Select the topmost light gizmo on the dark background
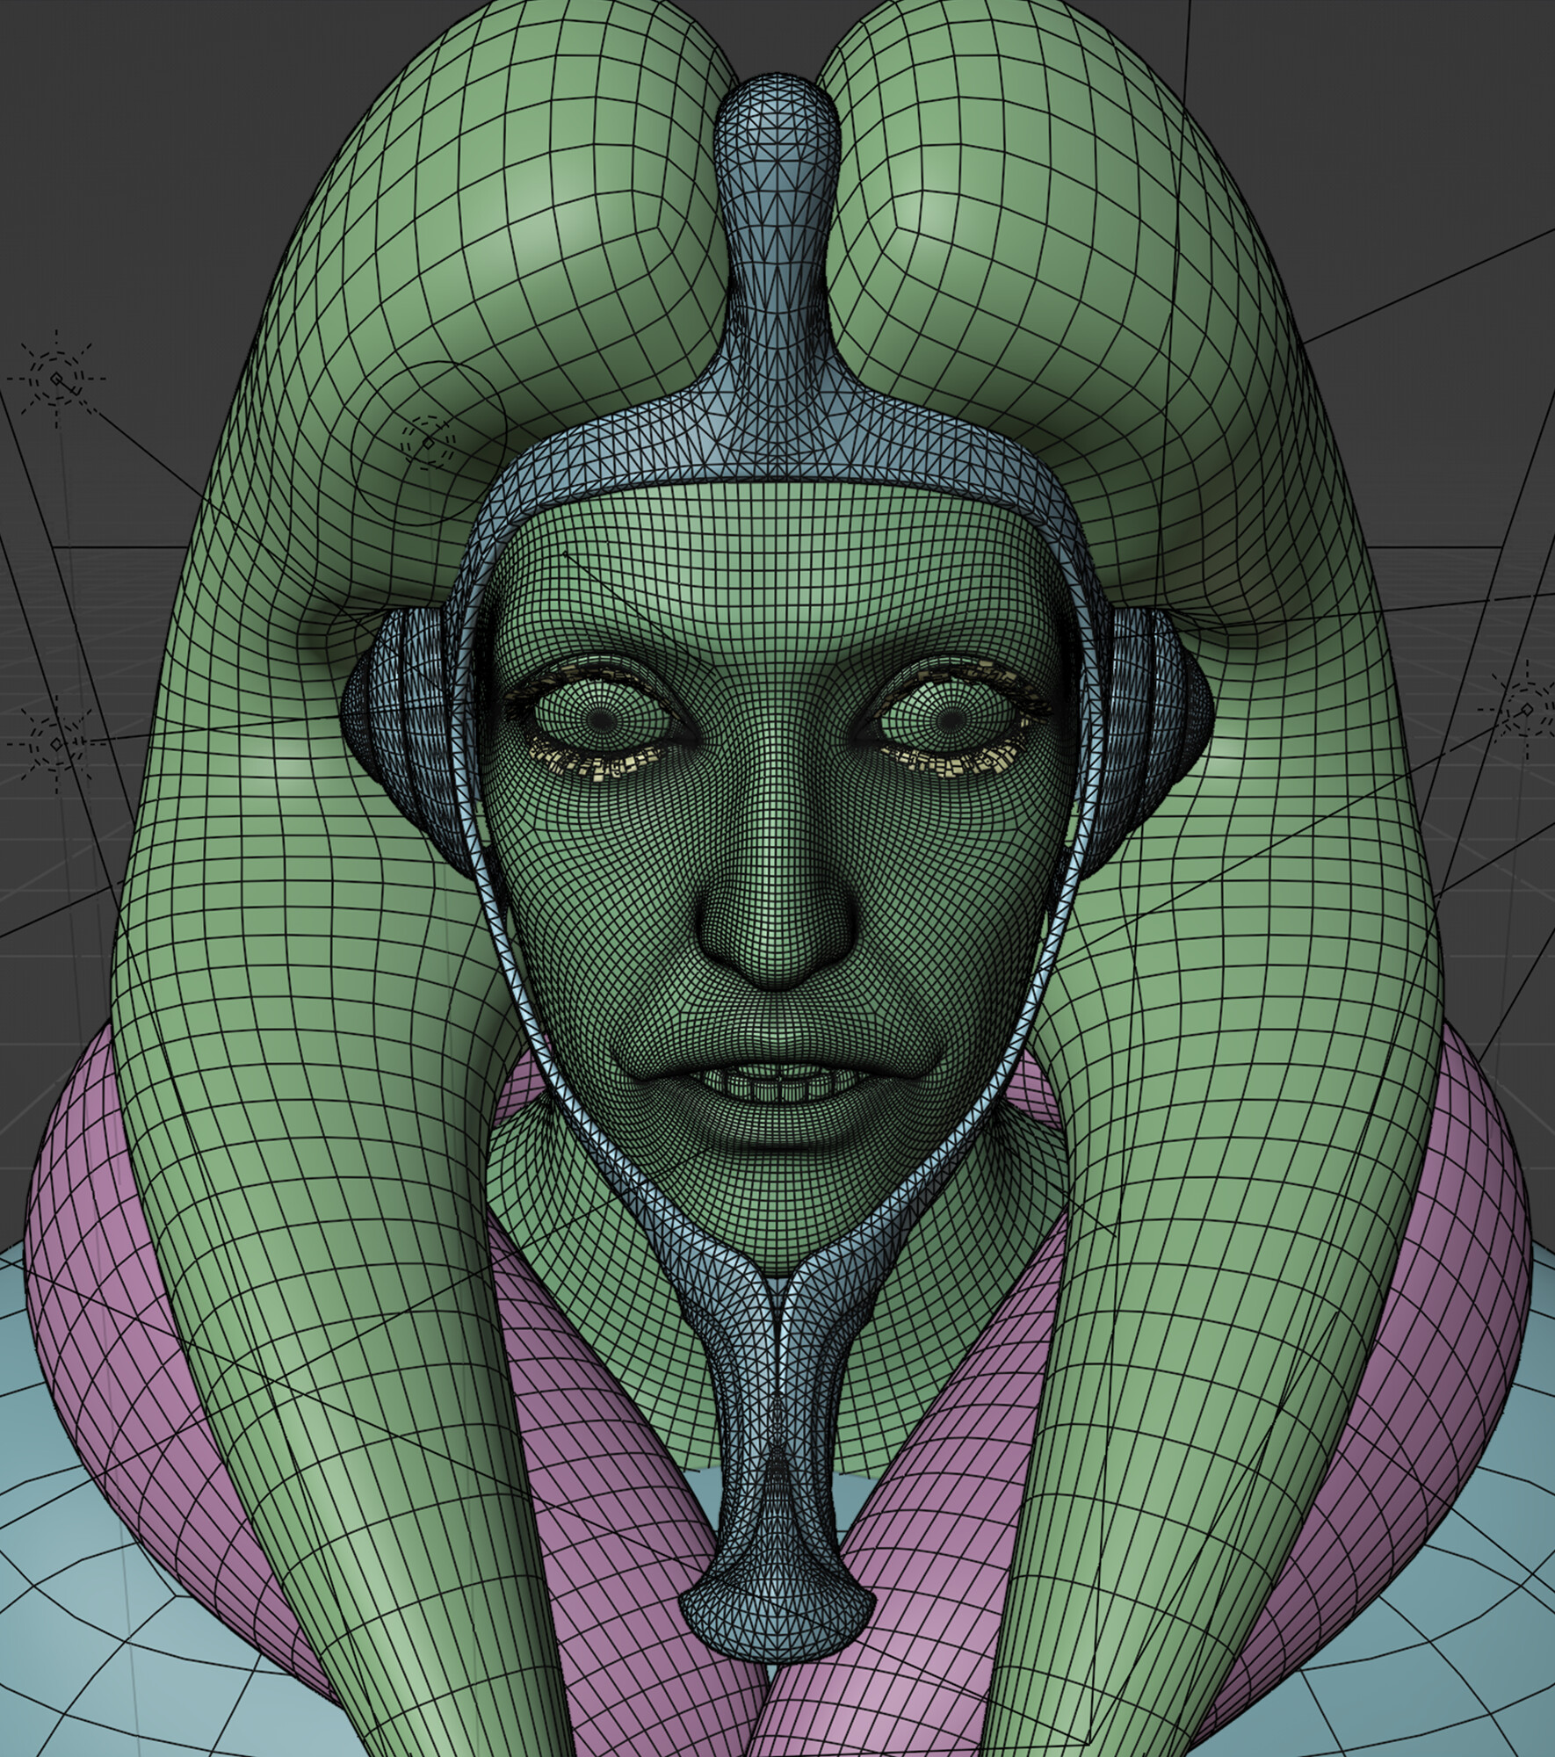The height and width of the screenshot is (1757, 1555). tap(57, 379)
